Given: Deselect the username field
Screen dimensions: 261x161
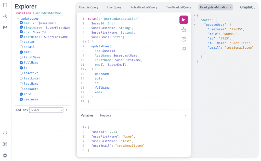Looking at the screenshot, I should (x=21, y=99).
